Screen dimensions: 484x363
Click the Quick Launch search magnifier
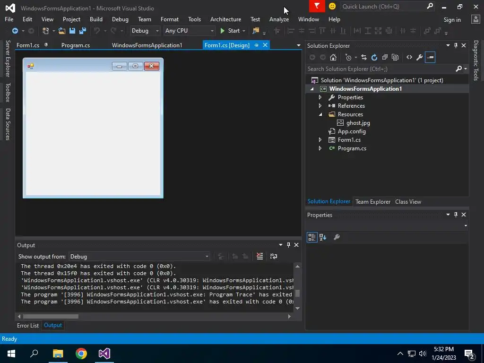[x=430, y=6]
